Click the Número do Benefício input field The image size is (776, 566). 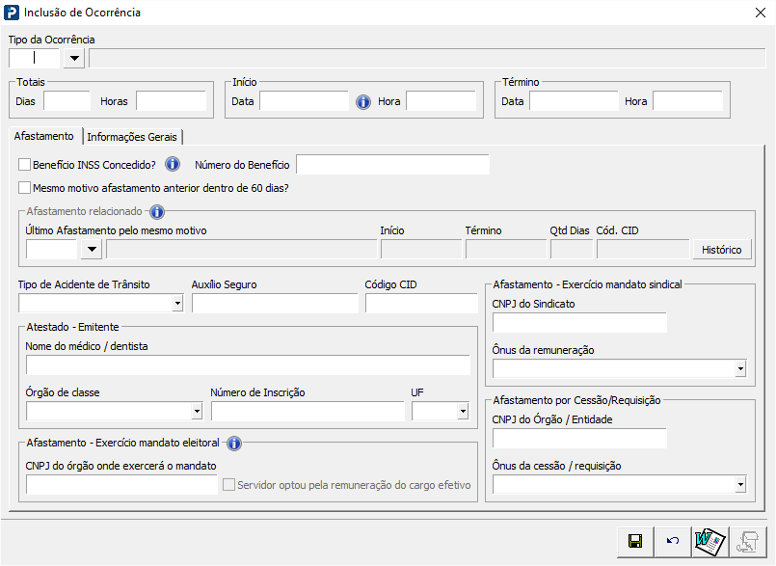[x=392, y=165]
